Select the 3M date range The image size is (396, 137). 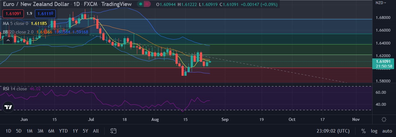tap(40, 131)
